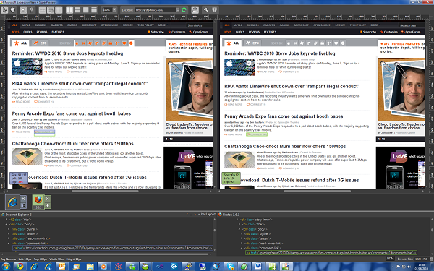This screenshot has width=434, height=271.
Task: Select the Firefox 3.6.3 browser tile
Action: tap(39, 202)
